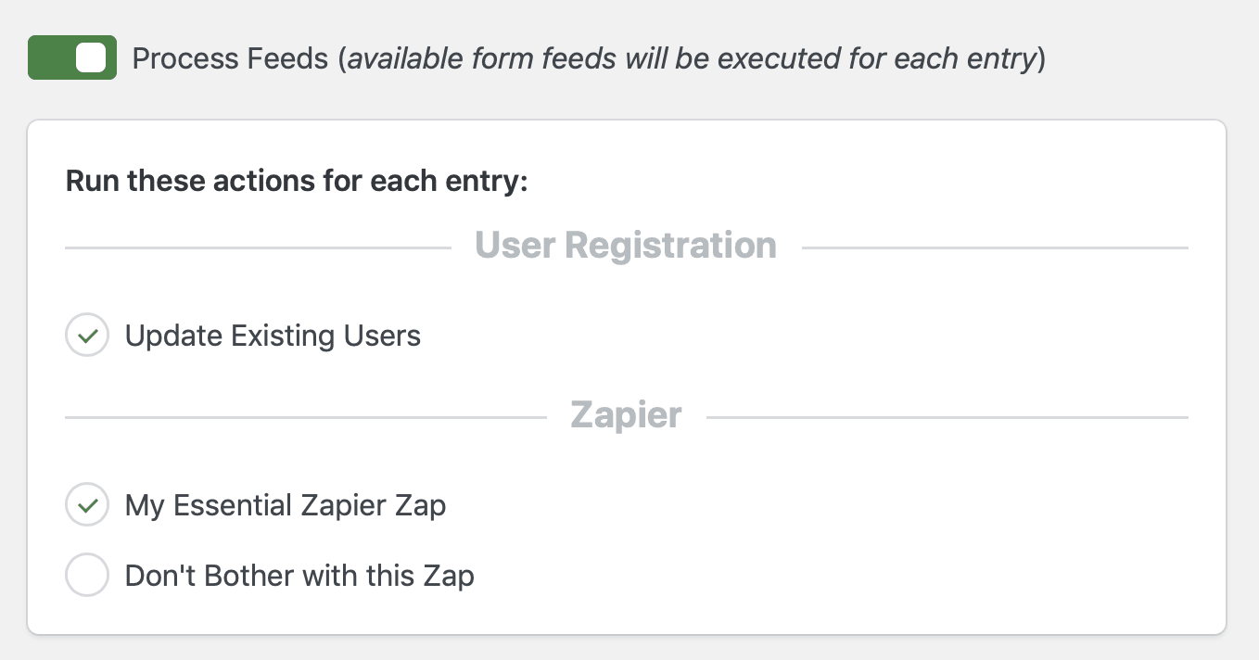Select the Update Existing Users label text
The width and height of the screenshot is (1259, 660).
(x=273, y=335)
